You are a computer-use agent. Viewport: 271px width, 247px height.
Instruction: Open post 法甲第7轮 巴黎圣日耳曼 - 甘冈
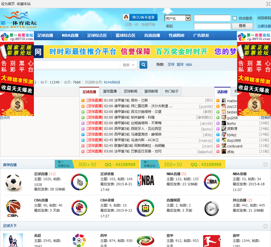(x=133, y=151)
